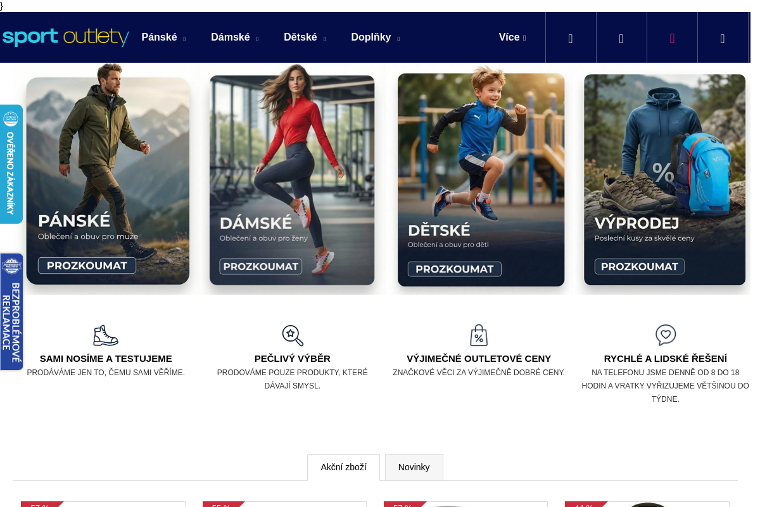Click the Pečlivý výběr heading

pyautogui.click(x=293, y=359)
